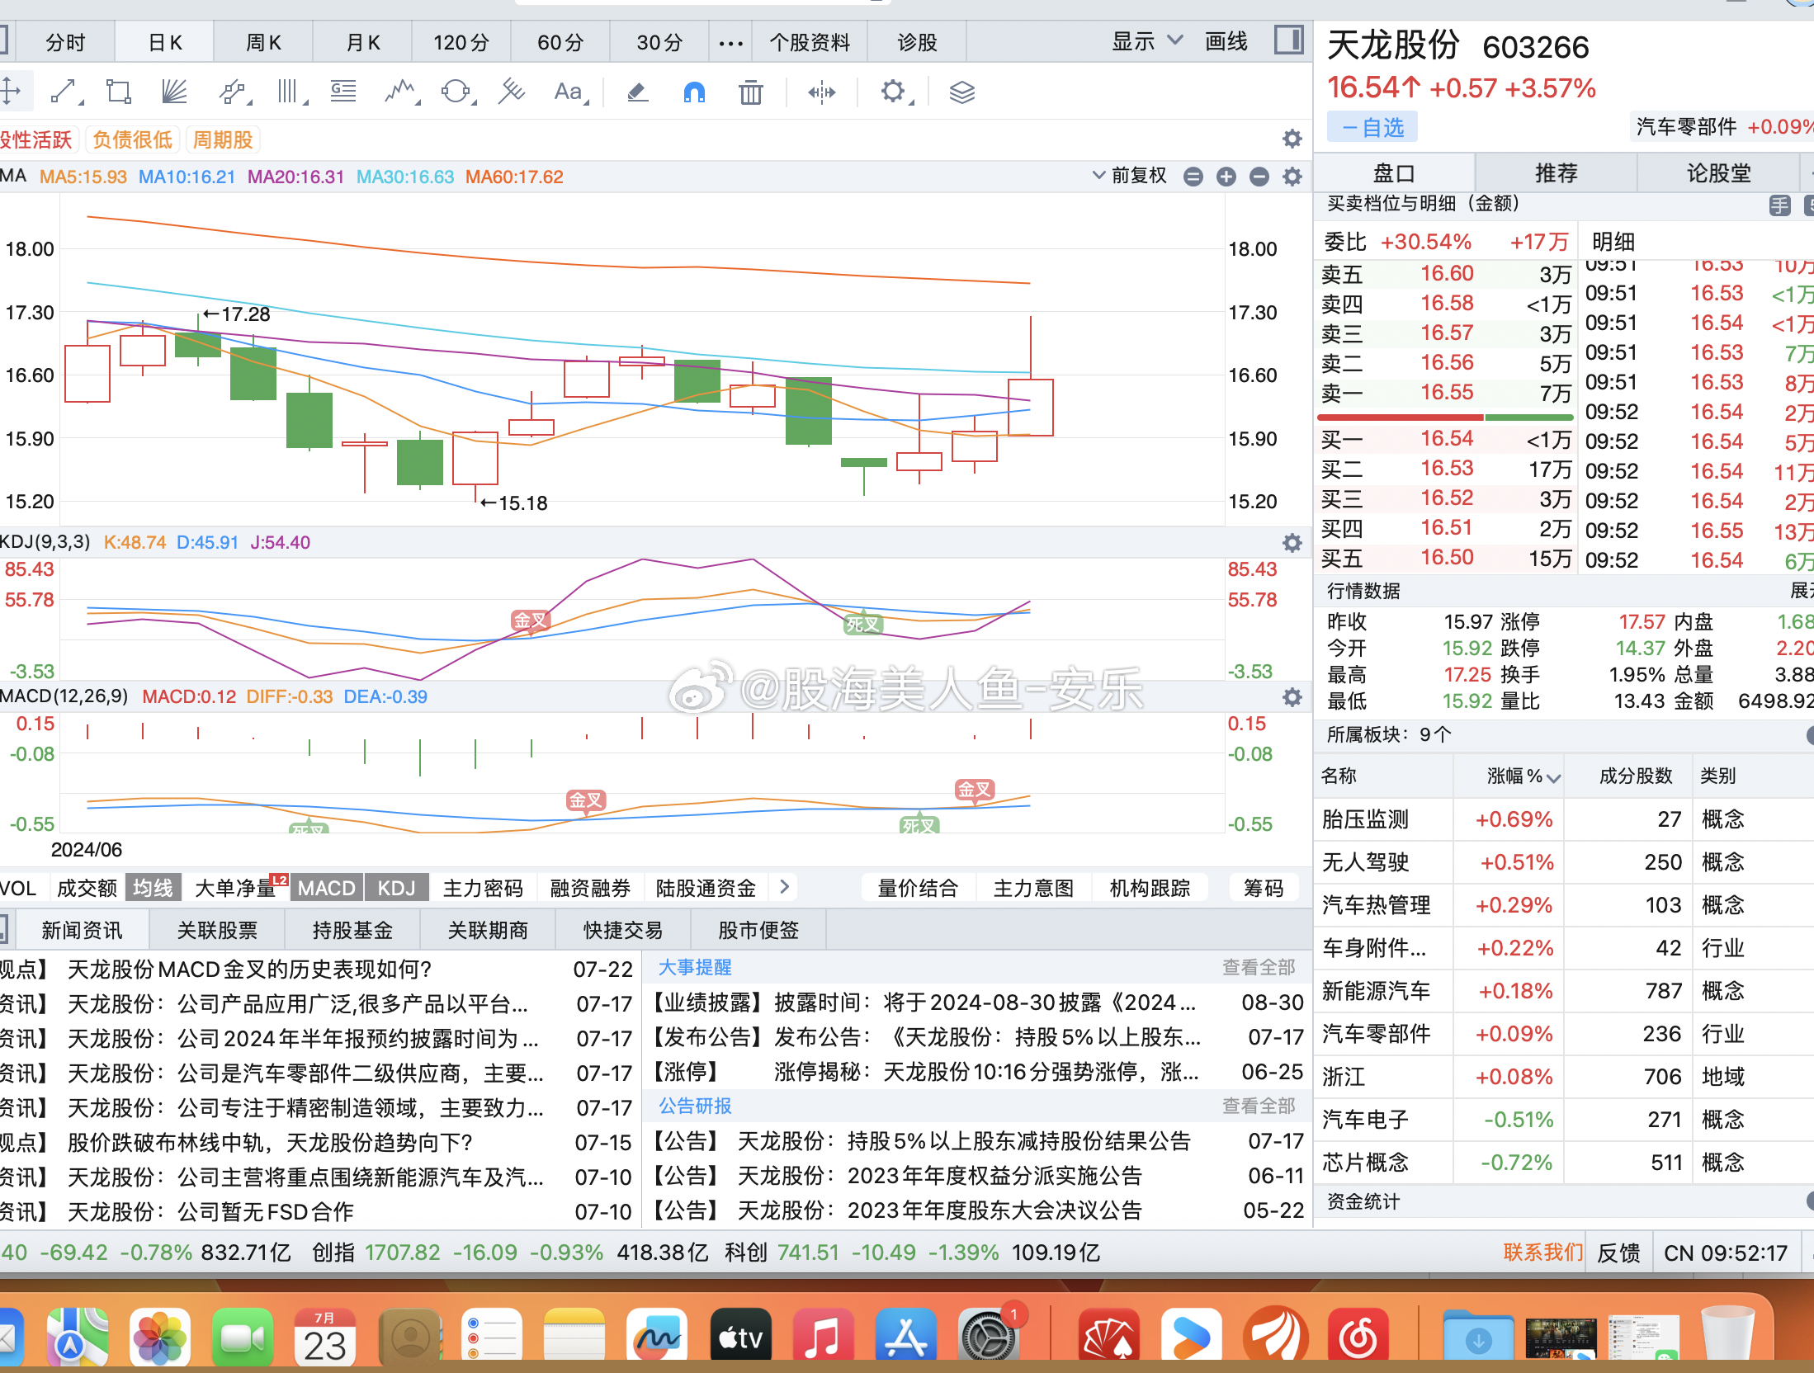Select the circle cycle drawing tool
Viewport: 1814px width, 1373px height.
point(456,92)
